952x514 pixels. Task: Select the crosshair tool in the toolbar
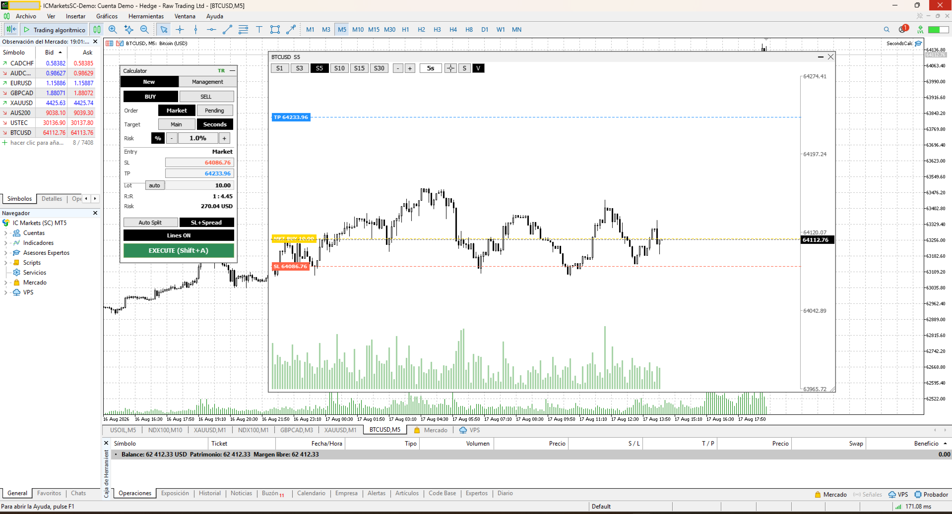(x=180, y=30)
